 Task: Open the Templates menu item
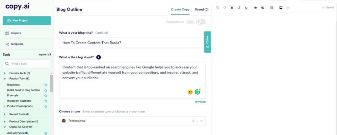pyautogui.click(x=17, y=44)
